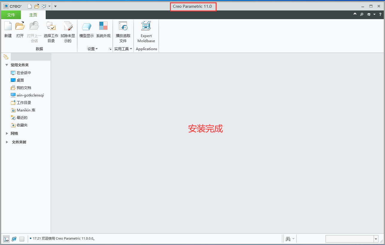Toggle the folder browser panel on the left
The width and height of the screenshot is (385, 245).
pyautogui.click(x=6, y=56)
